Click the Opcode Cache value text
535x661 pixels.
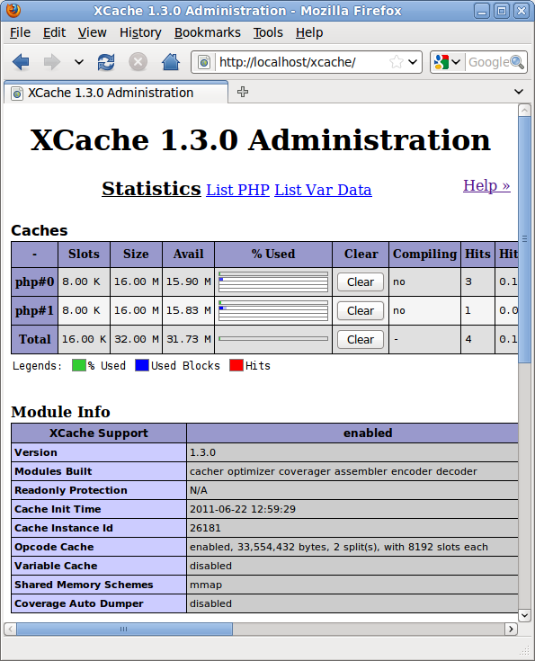339,547
